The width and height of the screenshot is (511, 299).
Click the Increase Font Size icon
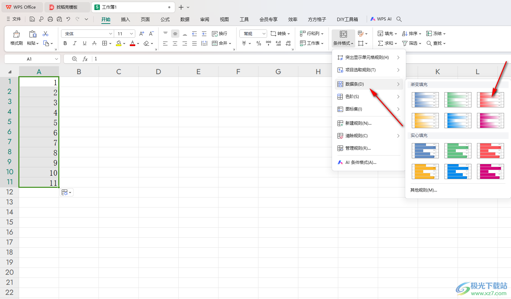[142, 34]
